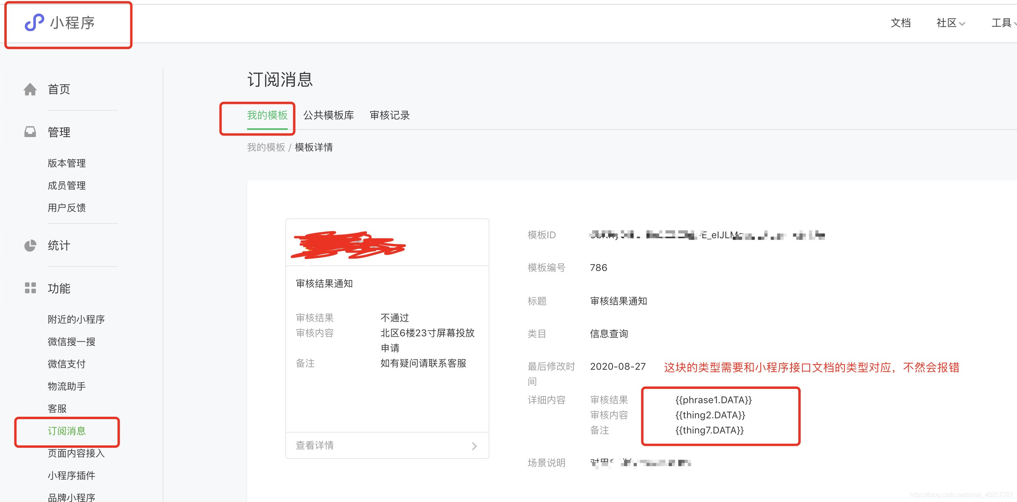This screenshot has height=502, width=1017.
Task: Click the Mini Program logo icon
Action: [x=34, y=22]
